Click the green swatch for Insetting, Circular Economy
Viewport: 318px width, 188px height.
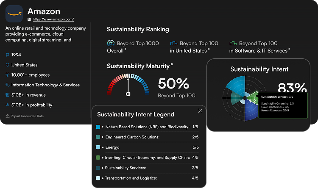pyautogui.click(x=98, y=158)
